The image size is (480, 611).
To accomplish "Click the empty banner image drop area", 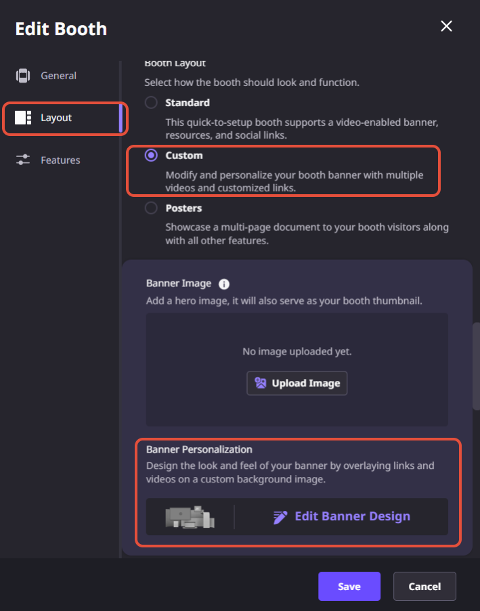I will 297,369.
